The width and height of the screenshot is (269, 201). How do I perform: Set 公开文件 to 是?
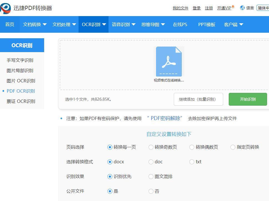coord(110,191)
